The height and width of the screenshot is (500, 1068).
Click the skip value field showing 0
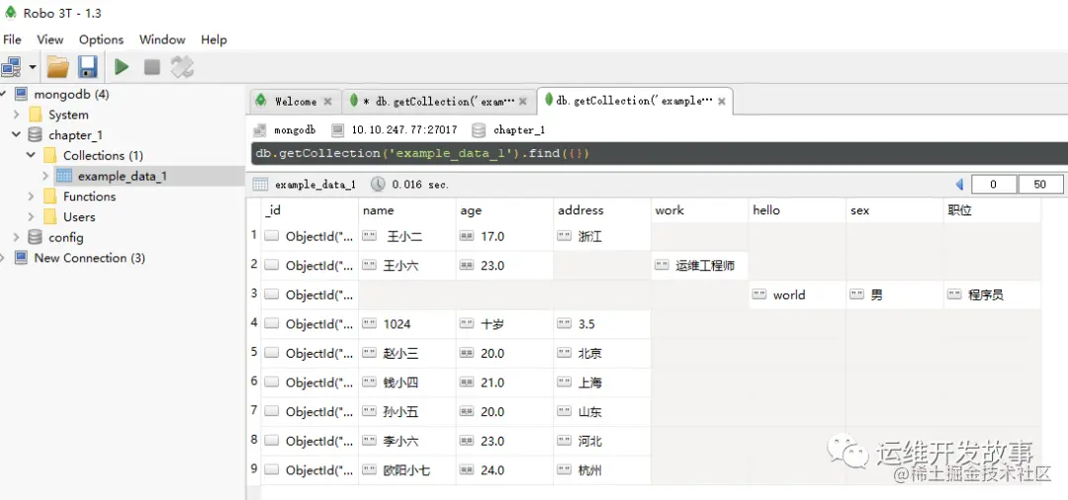coord(994,185)
